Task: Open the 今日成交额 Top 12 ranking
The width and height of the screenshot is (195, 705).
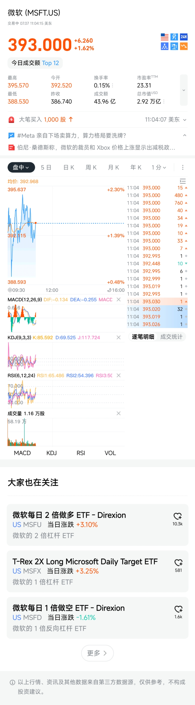Action: pos(35,63)
